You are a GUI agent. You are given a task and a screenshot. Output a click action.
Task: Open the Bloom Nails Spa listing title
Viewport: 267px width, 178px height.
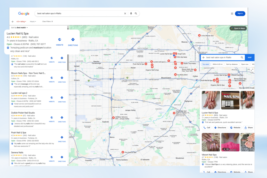coord(28,73)
